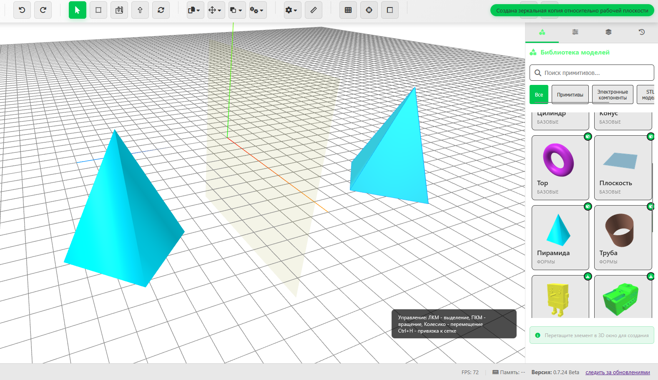Open the history clock tab
This screenshot has height=380, width=658.
tap(641, 32)
